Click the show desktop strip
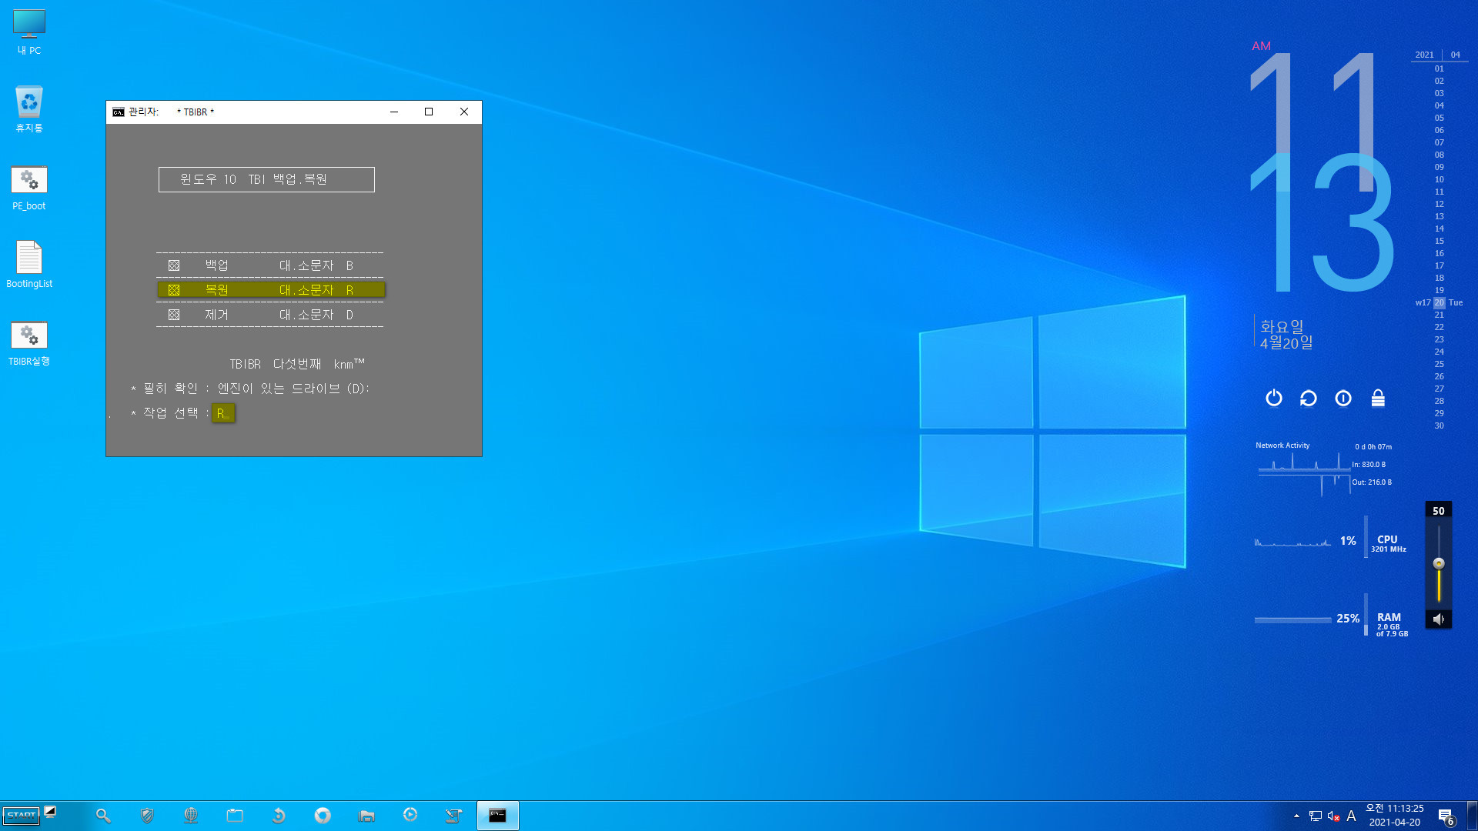Viewport: 1478px width, 831px height. pyautogui.click(x=1473, y=816)
